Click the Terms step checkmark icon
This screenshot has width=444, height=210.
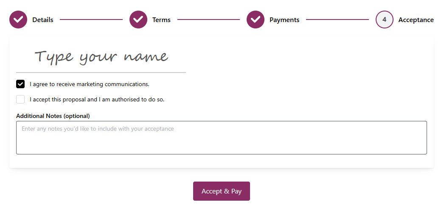click(138, 20)
